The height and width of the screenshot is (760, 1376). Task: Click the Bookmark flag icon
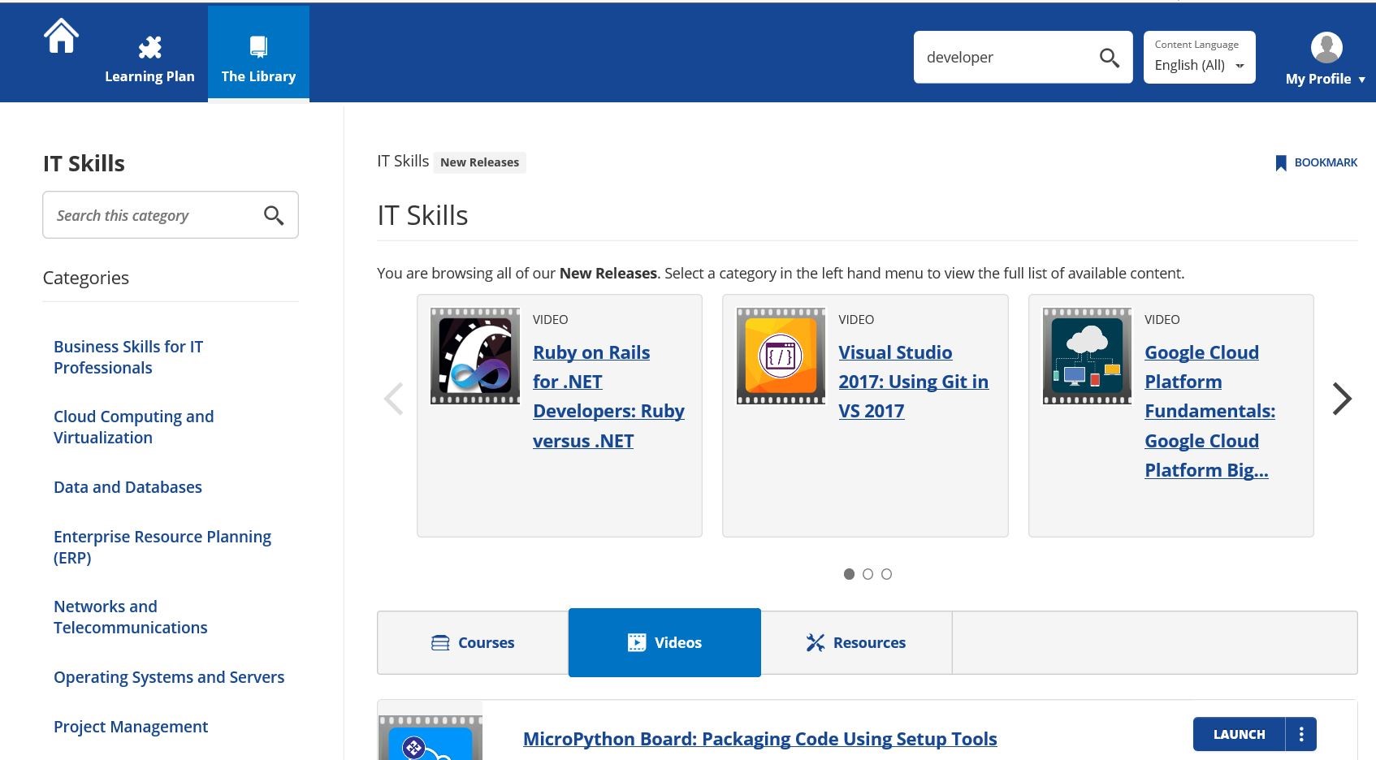[x=1281, y=163]
